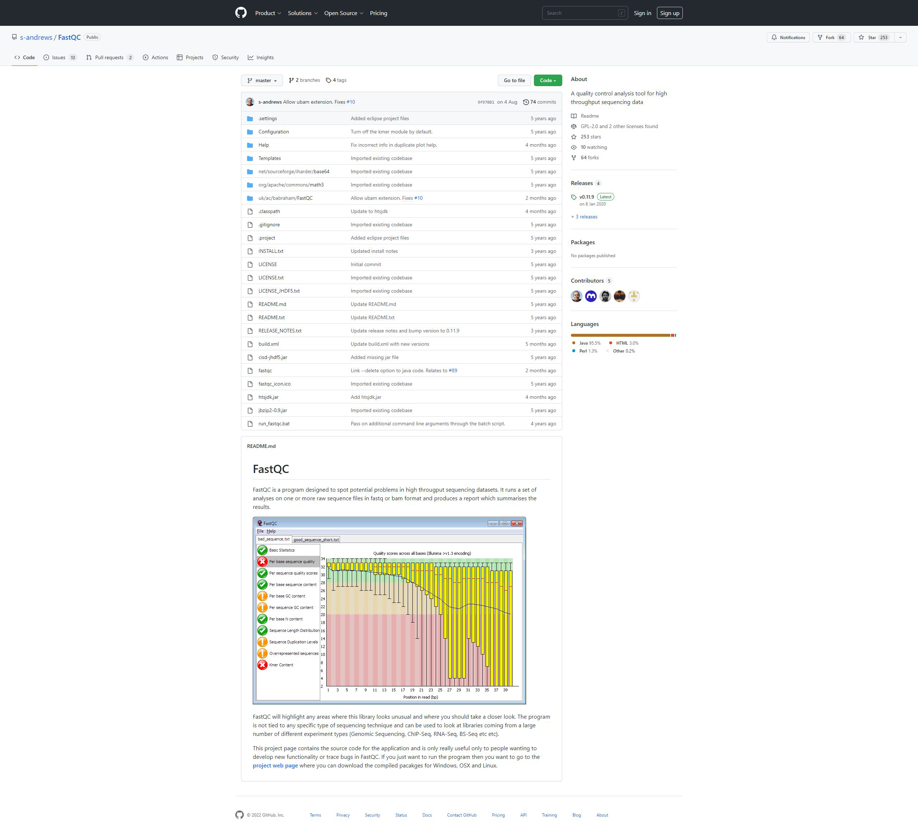This screenshot has width=918, height=837.
Task: Open the LICENSE_JHDF5.txt file
Action: pos(279,291)
